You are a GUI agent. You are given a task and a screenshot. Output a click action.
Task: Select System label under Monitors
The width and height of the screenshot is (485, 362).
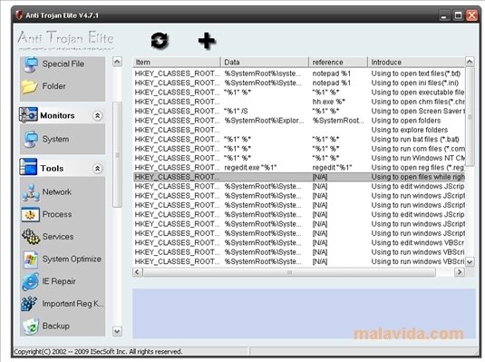click(55, 139)
